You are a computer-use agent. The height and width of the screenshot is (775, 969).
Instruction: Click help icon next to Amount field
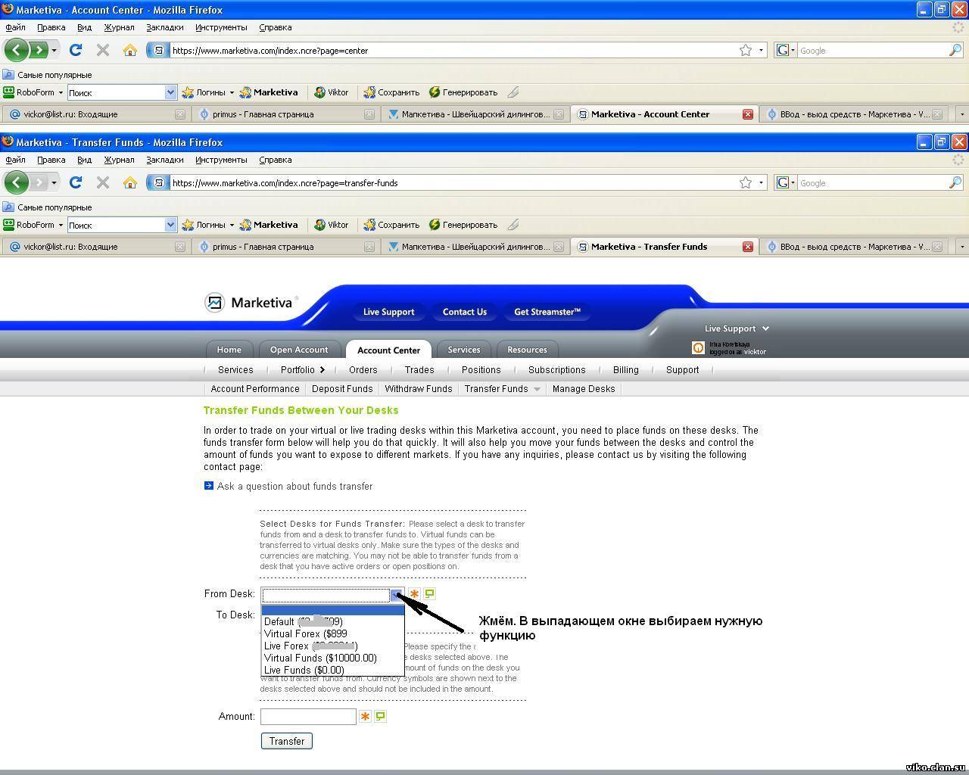point(381,716)
